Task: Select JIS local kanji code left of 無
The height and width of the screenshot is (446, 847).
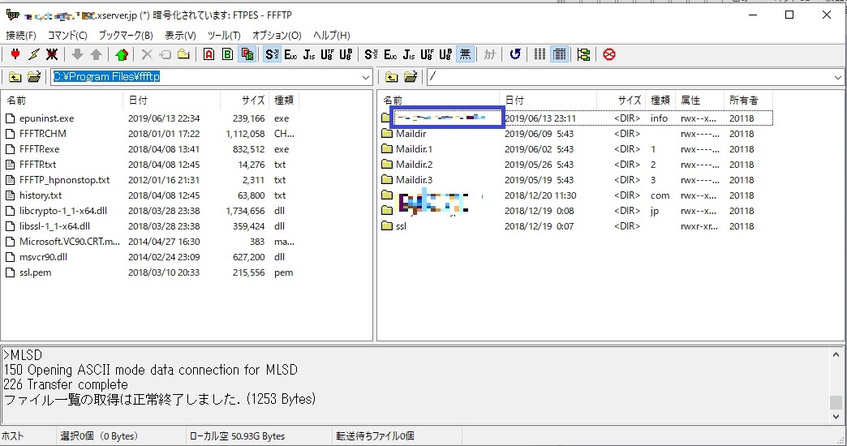Action: click(409, 54)
